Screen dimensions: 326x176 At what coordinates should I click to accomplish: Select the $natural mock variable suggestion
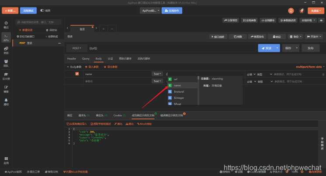[x=182, y=91]
